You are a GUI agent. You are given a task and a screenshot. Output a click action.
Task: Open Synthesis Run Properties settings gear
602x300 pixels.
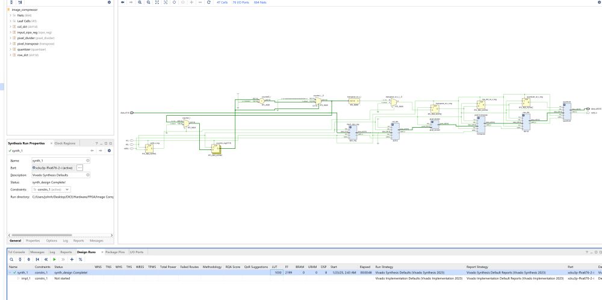[x=109, y=151]
